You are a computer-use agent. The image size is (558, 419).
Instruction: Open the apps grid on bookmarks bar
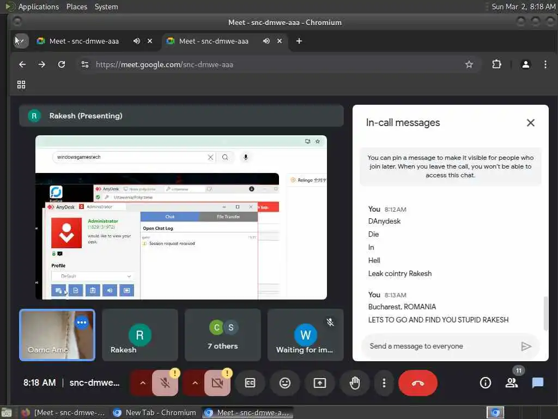click(x=21, y=85)
